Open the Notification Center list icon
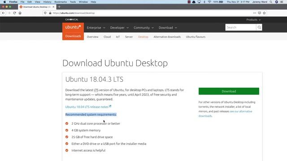This screenshot has height=161, width=287. click(282, 2)
